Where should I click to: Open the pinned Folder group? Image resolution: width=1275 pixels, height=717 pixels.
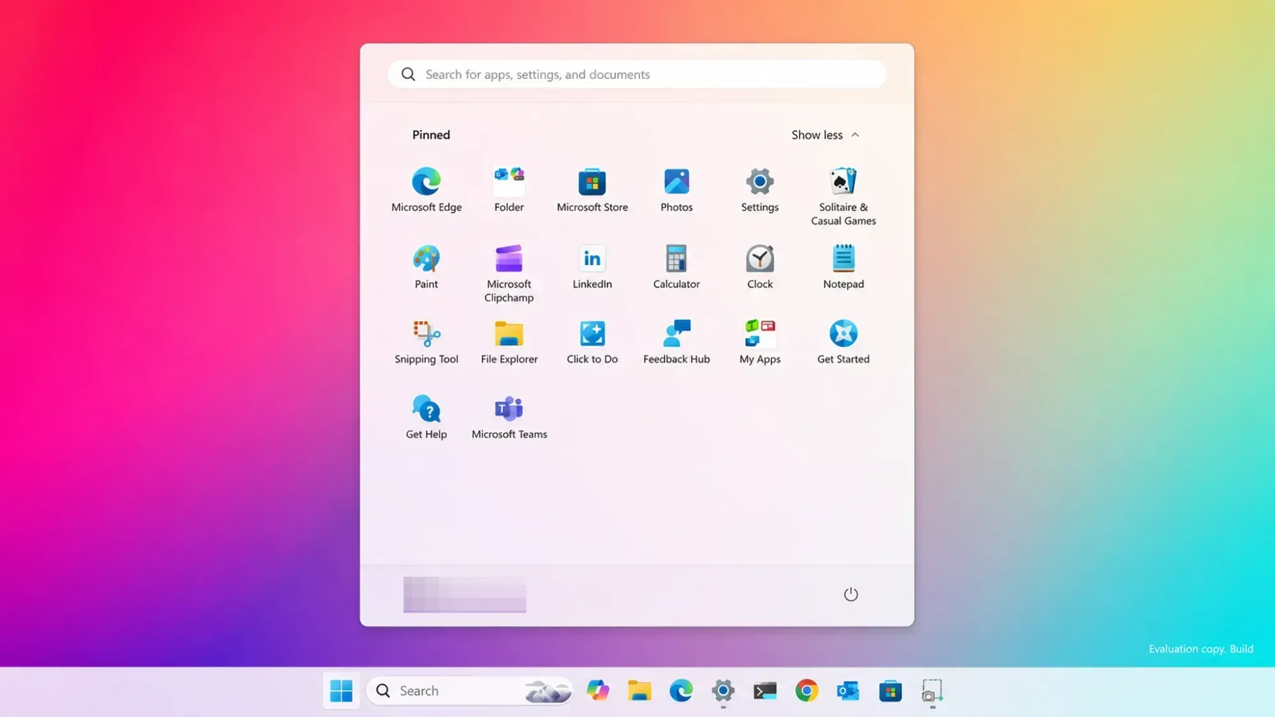[509, 190]
